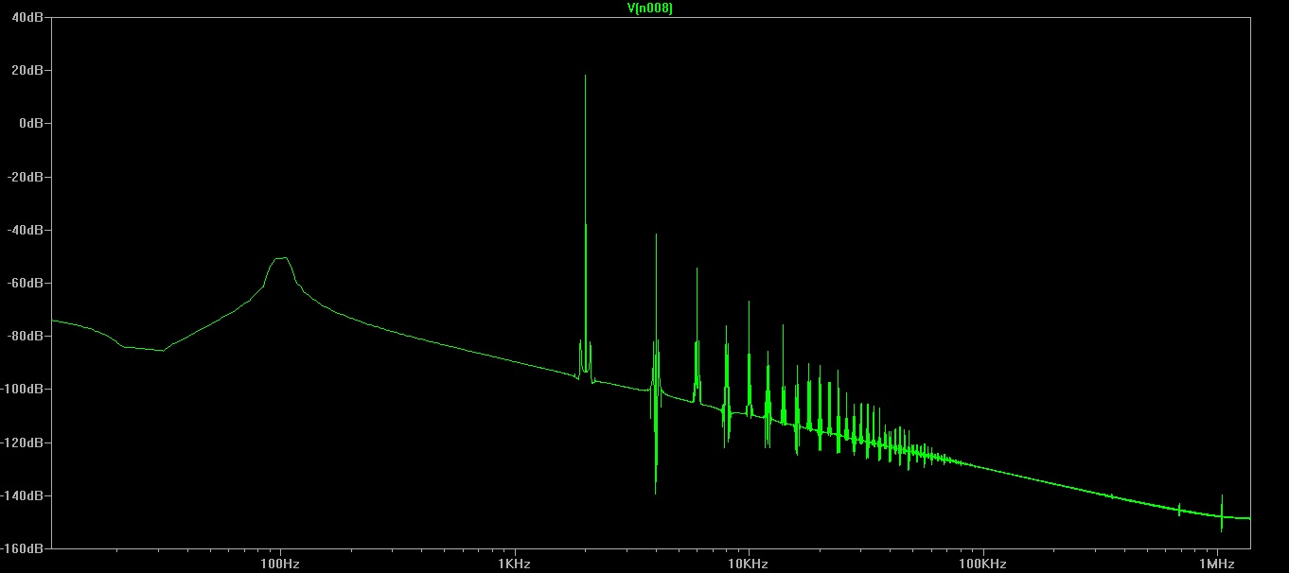Click the 100KHz frequency axis label
Screen dimensions: 1289x573
983,564
